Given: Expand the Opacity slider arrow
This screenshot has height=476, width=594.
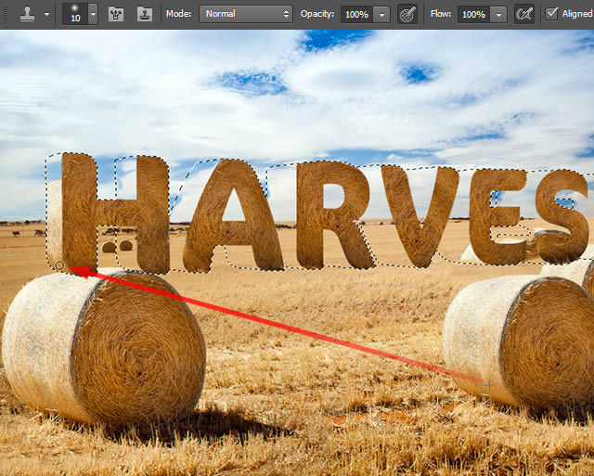Looking at the screenshot, I should click(x=381, y=15).
